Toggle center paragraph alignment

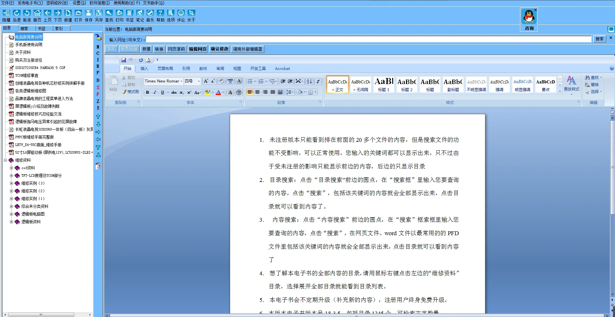point(257,92)
